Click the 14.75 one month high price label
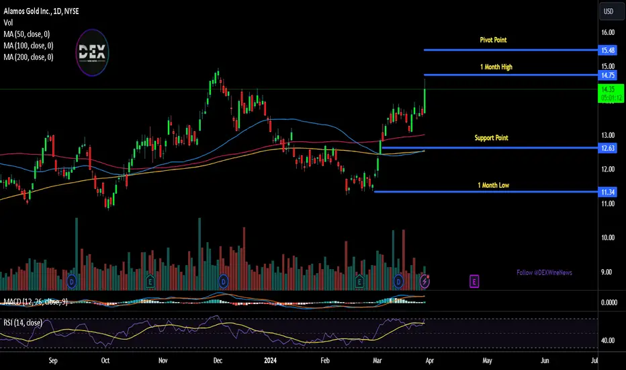 (608, 75)
